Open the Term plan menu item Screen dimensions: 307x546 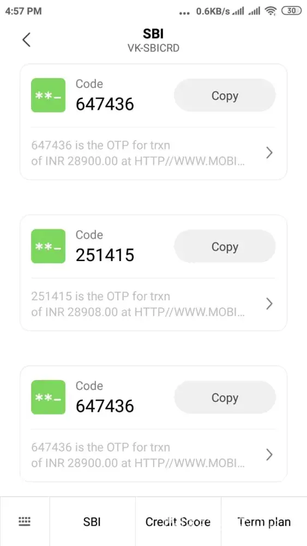[x=264, y=521]
